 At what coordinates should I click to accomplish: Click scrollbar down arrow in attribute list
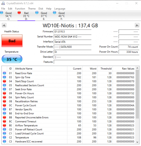click(137, 142)
